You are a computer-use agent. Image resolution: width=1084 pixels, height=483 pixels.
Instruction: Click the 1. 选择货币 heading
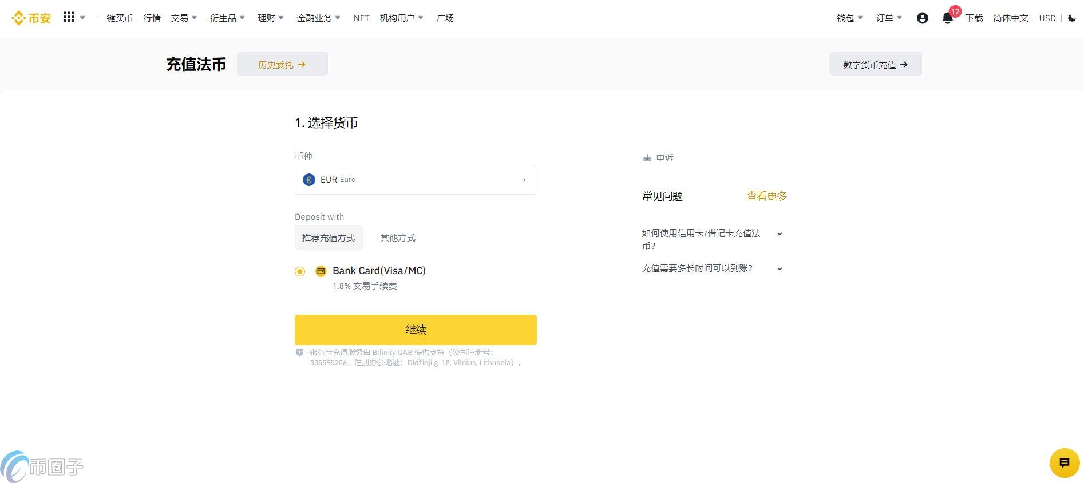tap(326, 123)
